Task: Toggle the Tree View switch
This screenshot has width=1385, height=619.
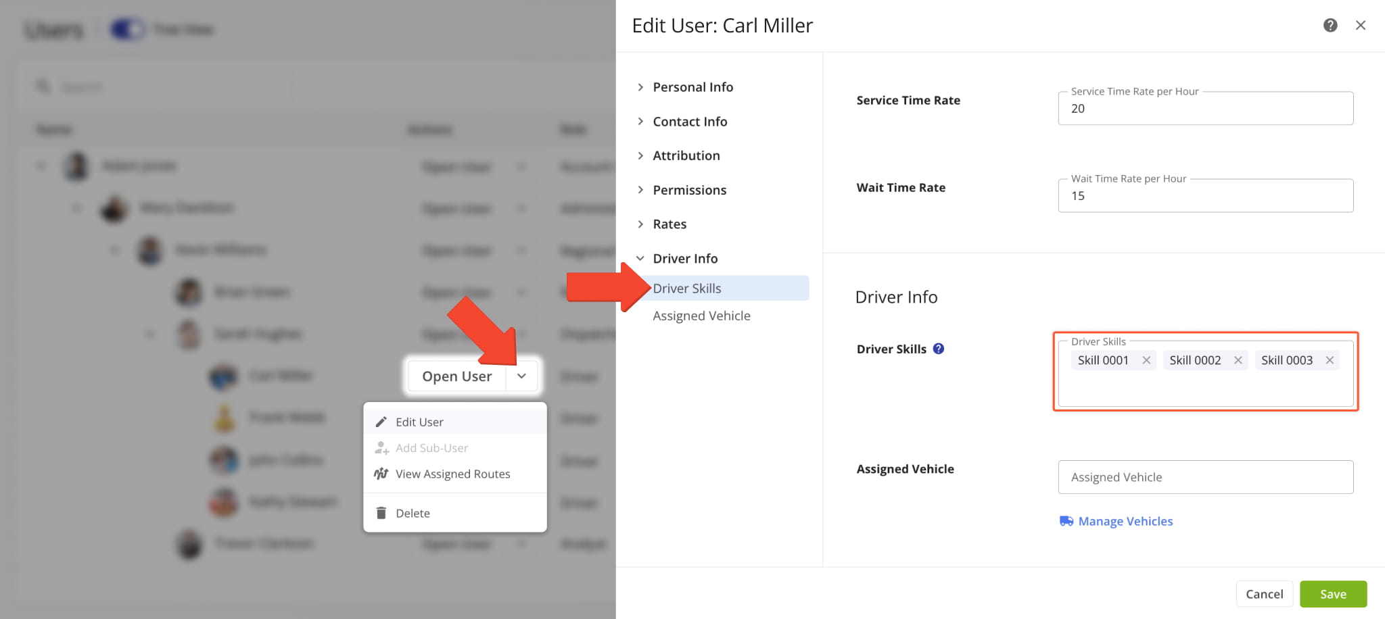Action: 127,30
